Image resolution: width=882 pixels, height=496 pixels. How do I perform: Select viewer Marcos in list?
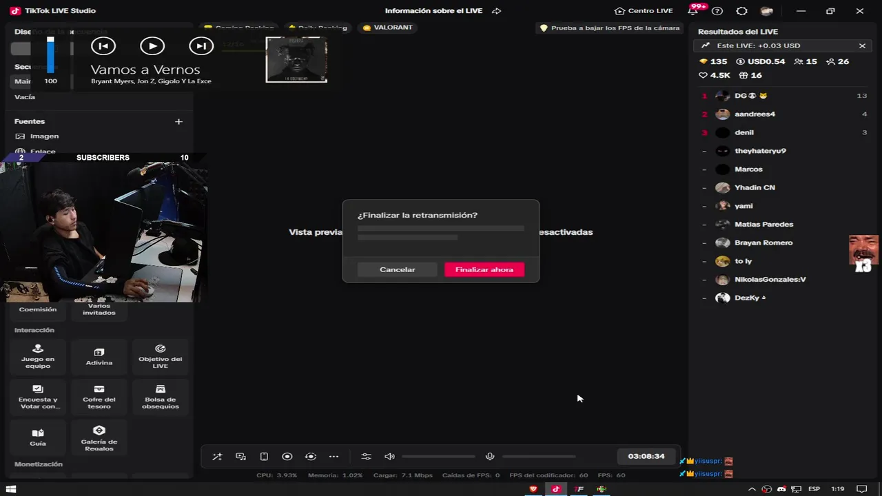coord(784,169)
